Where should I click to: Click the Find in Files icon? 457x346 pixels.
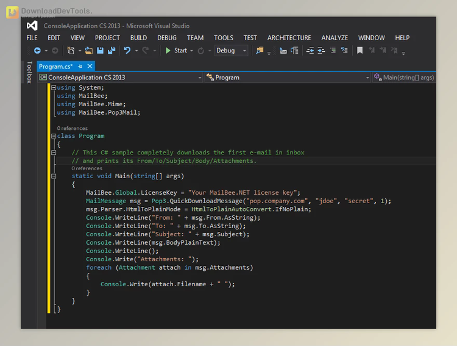click(x=260, y=50)
